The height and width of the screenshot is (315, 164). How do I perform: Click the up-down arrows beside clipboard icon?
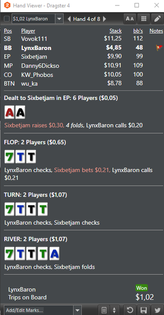(114, 310)
